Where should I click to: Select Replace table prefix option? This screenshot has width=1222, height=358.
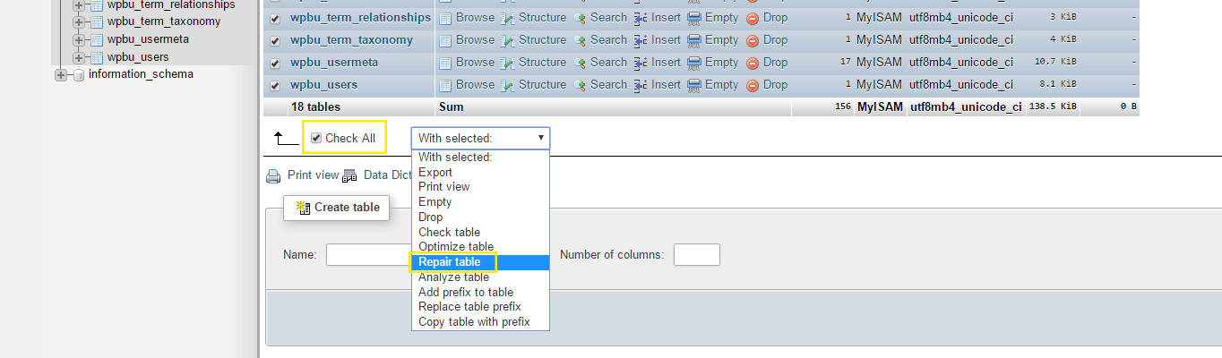480,307
